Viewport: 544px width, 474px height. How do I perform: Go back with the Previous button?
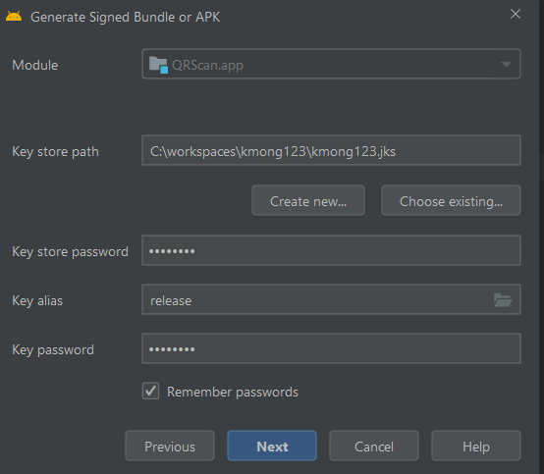click(x=170, y=446)
